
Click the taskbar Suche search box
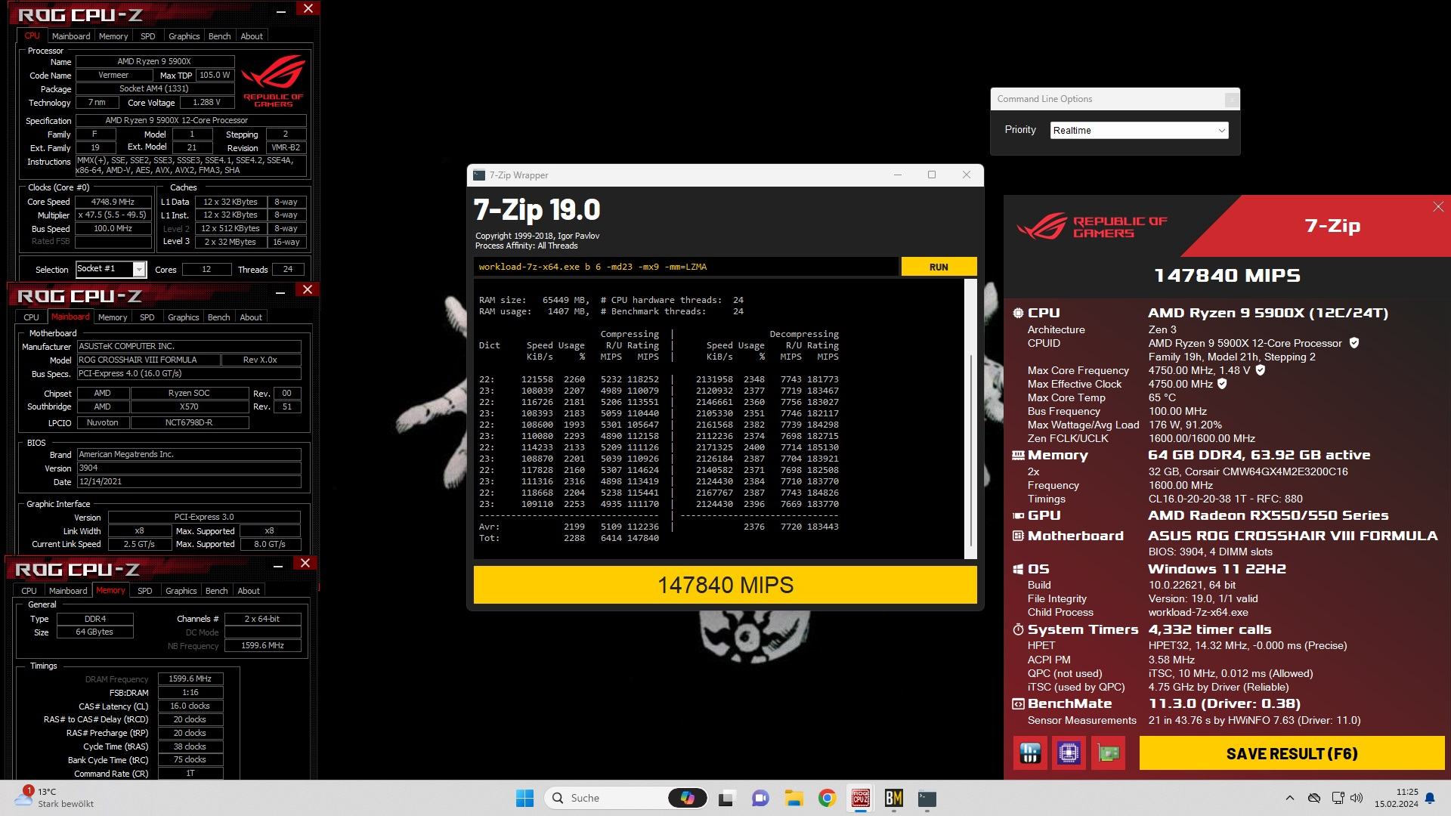626,798
